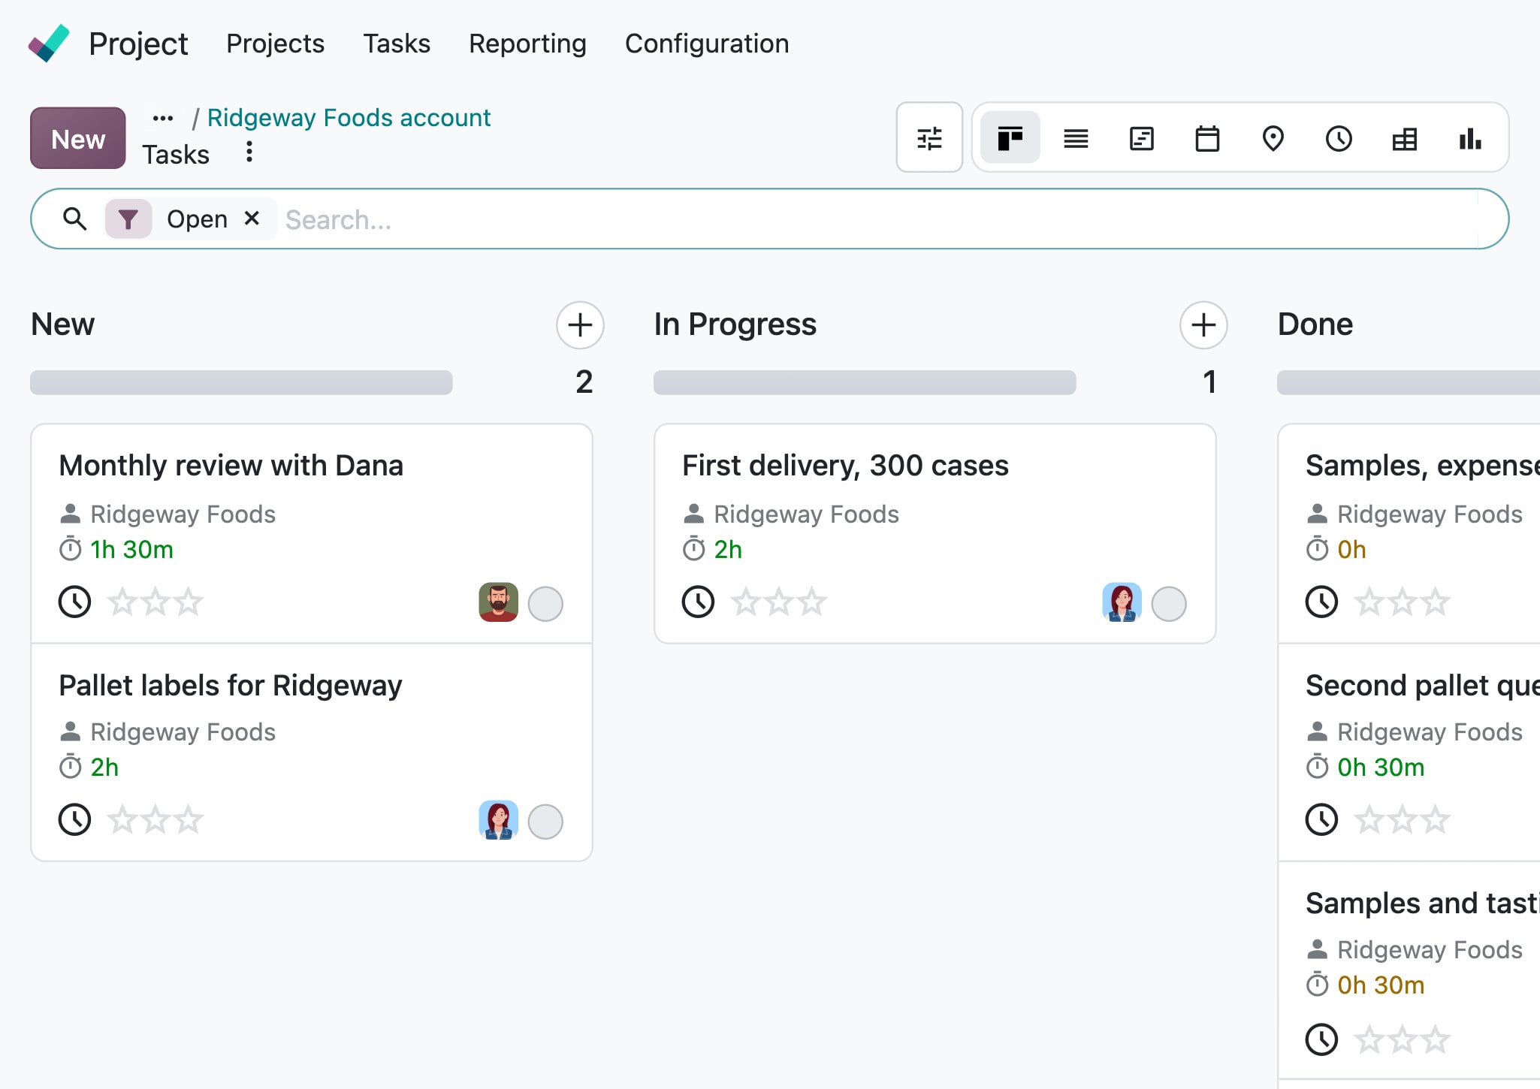Open activity clock on First delivery, 300 cases
This screenshot has height=1089, width=1540.
(x=698, y=602)
